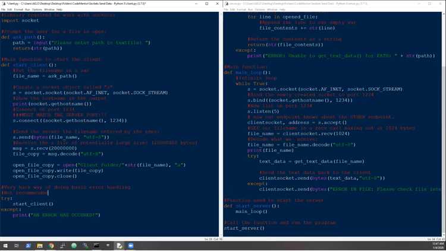Open the black terminal taskbar icon

click(97, 246)
